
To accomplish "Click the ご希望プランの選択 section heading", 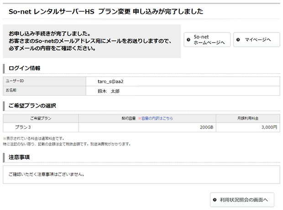I will pyautogui.click(x=32, y=106).
